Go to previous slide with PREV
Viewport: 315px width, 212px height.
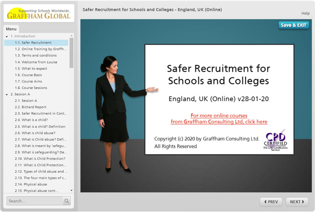pos(271,202)
